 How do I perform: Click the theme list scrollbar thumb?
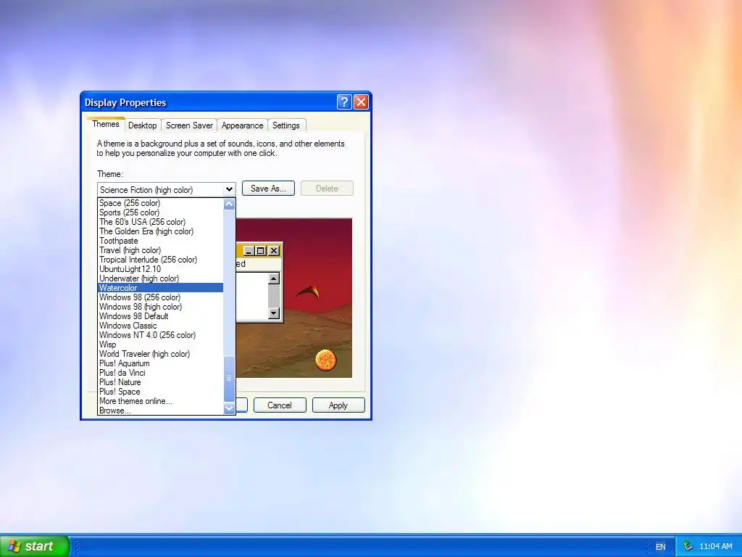click(229, 379)
